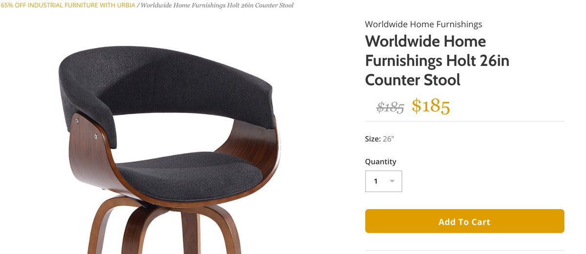
Task: Open the Quantity dropdown box
Action: (383, 181)
